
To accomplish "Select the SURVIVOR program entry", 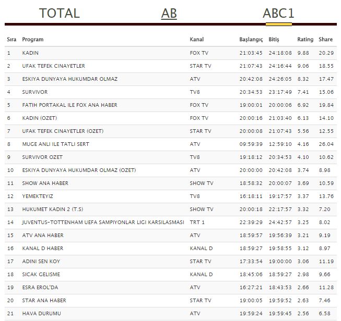I will click(34, 92).
